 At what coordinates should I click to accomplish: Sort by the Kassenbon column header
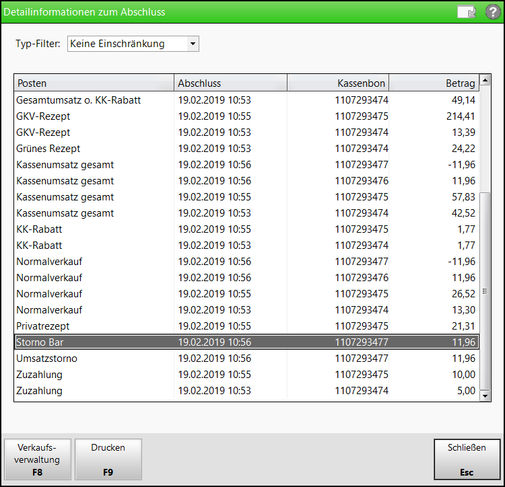click(x=338, y=83)
